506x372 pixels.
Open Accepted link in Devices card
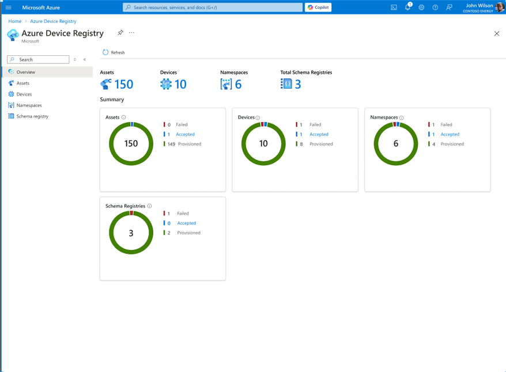point(319,134)
